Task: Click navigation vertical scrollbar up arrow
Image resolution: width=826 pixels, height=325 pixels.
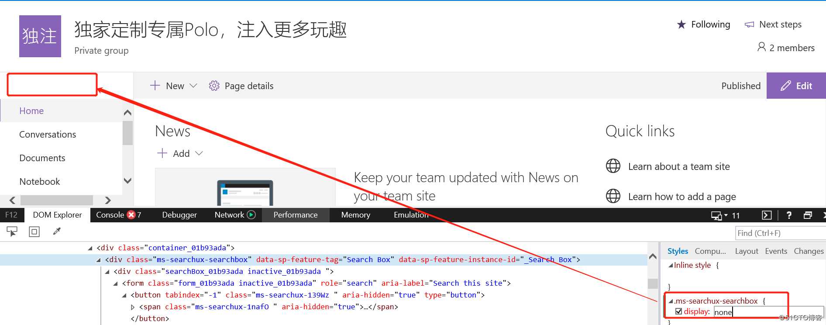Action: point(127,113)
